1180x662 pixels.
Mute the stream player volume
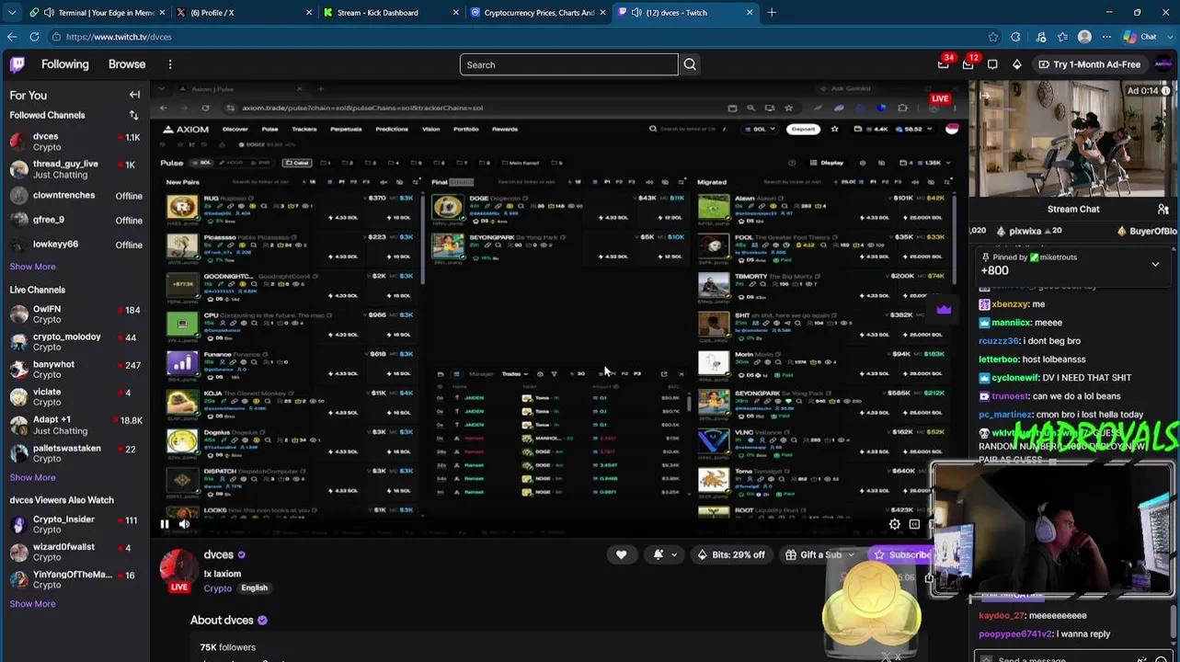pyautogui.click(x=184, y=525)
